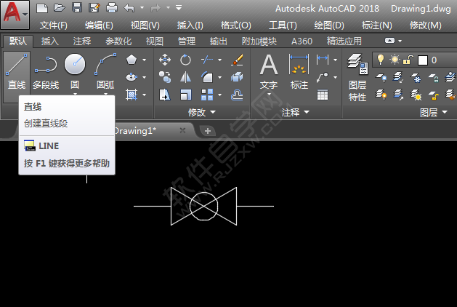
Task: Select the leader tool icon
Action: tap(323, 77)
